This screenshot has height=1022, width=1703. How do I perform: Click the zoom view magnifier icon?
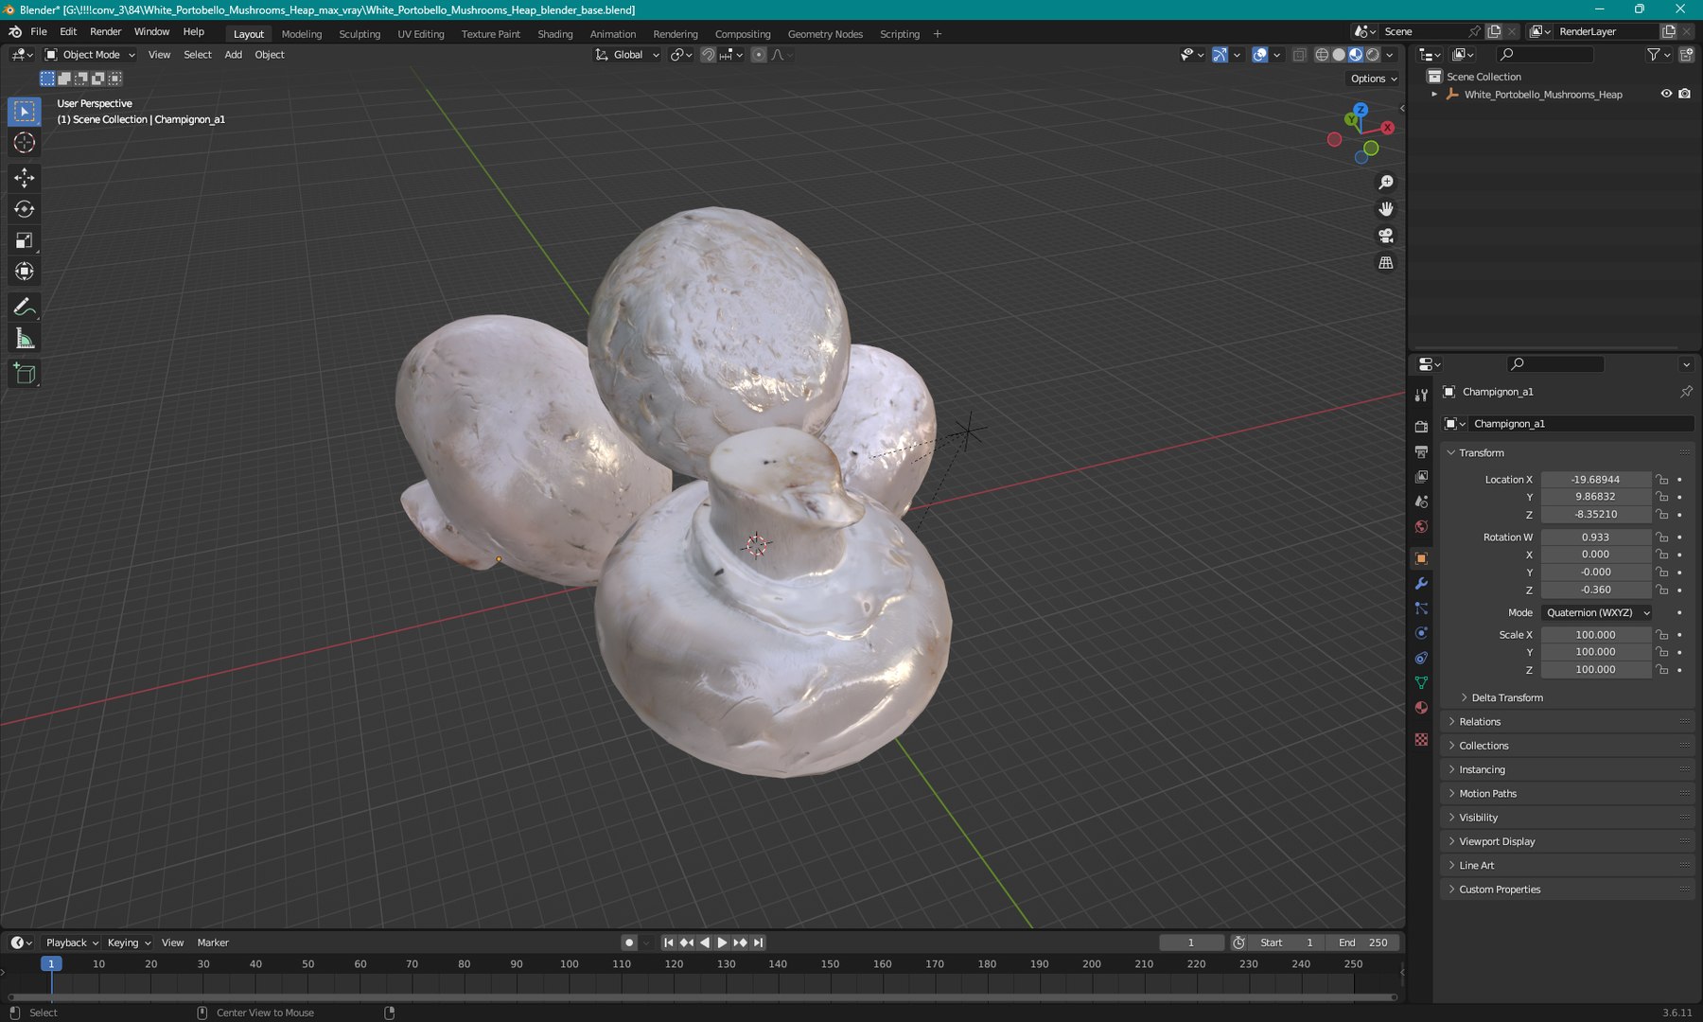(x=1386, y=182)
